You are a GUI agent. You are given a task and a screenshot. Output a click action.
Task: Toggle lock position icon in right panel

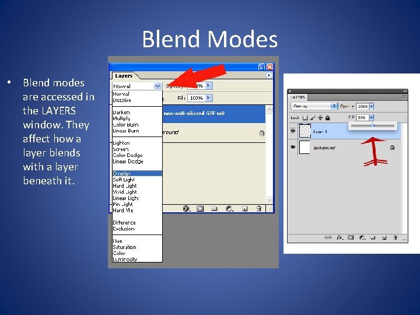(x=320, y=118)
